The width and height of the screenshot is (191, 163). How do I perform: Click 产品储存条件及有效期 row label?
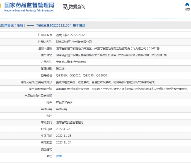pos(38,96)
